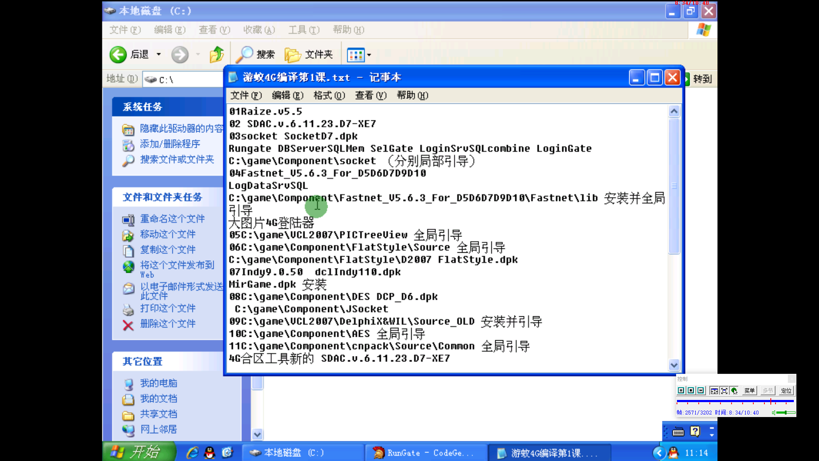Click Explorer pane scrollbar down arrow
Image resolution: width=819 pixels, height=461 pixels.
point(257,435)
